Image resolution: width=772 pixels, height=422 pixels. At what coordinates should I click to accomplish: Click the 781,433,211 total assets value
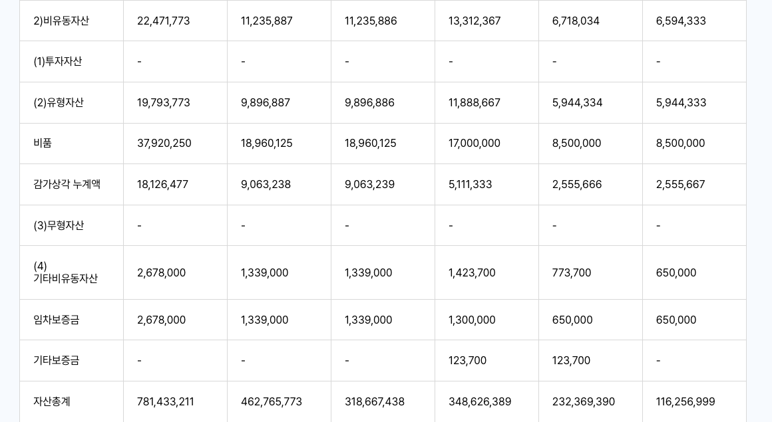pyautogui.click(x=166, y=402)
